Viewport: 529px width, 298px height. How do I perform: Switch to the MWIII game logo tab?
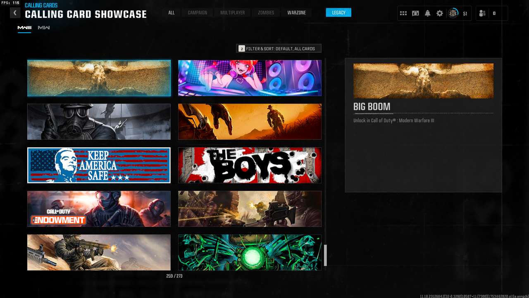tap(24, 28)
